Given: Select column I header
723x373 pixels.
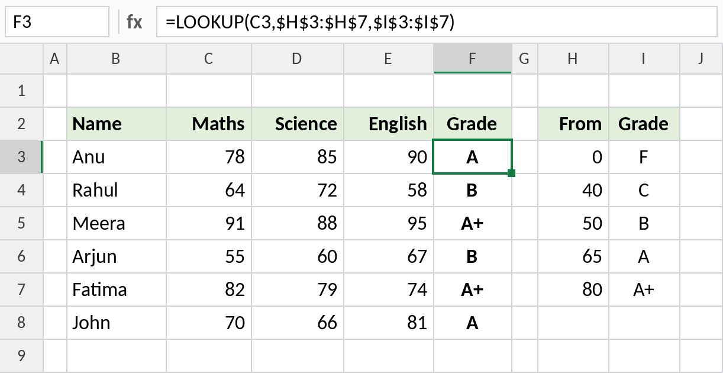Looking at the screenshot, I should click(x=644, y=58).
